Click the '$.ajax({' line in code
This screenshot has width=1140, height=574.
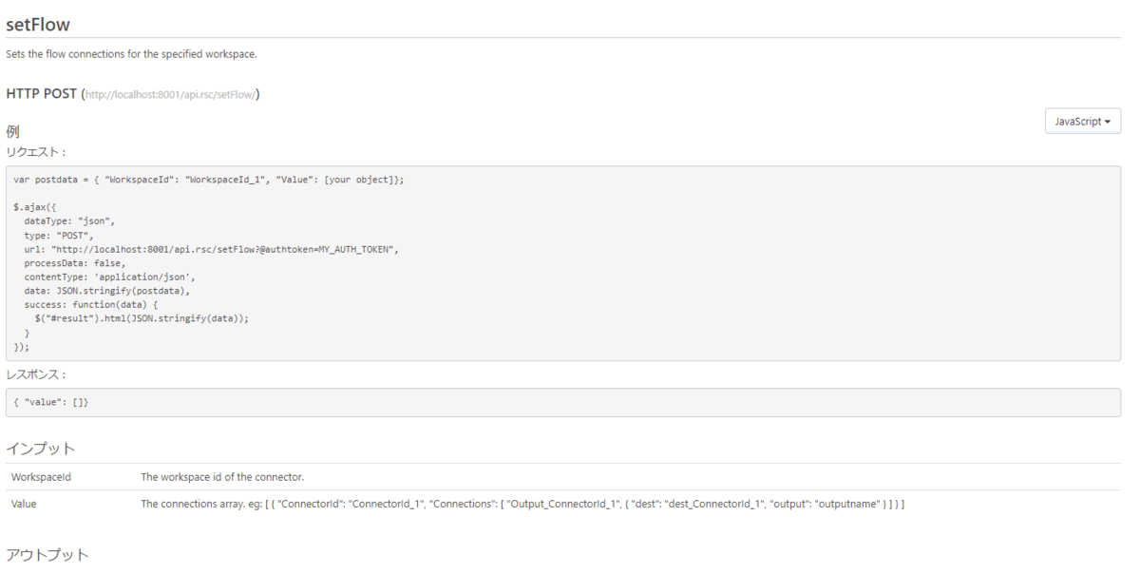point(36,205)
